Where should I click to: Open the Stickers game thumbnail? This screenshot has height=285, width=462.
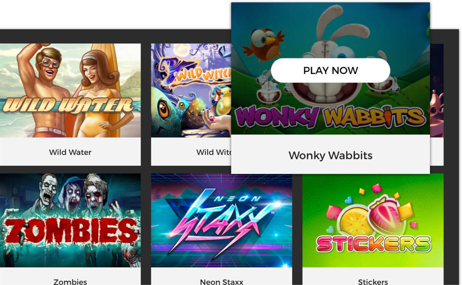(373, 220)
